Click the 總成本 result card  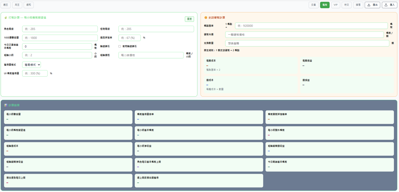click(x=251, y=85)
